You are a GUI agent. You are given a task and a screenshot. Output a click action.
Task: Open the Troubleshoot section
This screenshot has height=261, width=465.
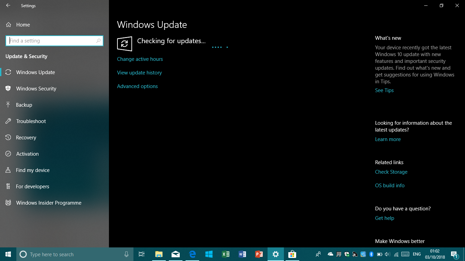54,121
